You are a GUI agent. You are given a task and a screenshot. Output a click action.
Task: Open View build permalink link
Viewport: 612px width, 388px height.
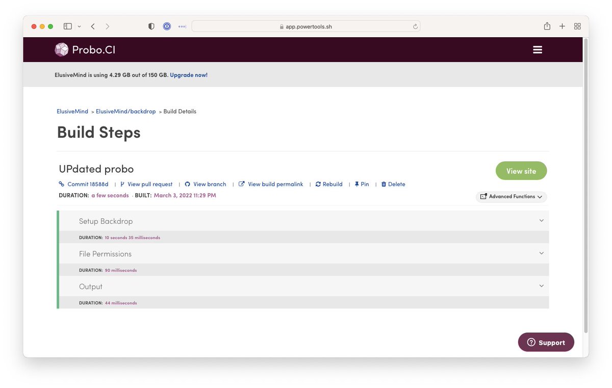(x=275, y=184)
